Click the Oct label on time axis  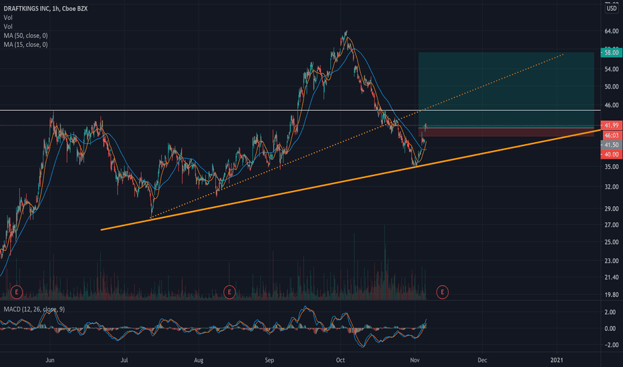(340, 360)
